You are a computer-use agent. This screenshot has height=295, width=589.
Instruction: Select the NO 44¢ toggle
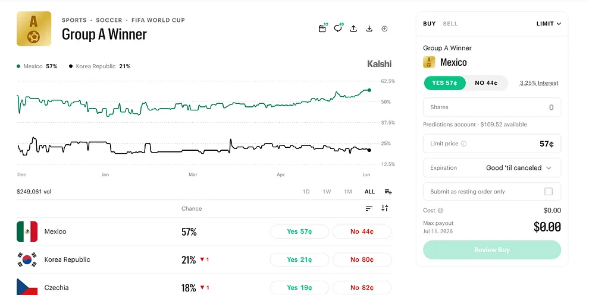486,83
